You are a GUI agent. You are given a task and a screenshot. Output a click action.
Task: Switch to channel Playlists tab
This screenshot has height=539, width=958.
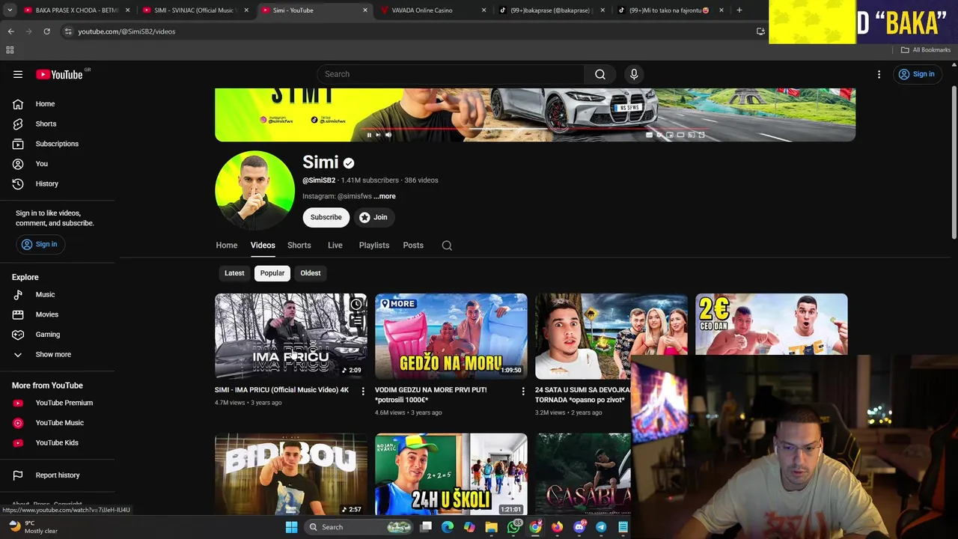[x=374, y=246]
